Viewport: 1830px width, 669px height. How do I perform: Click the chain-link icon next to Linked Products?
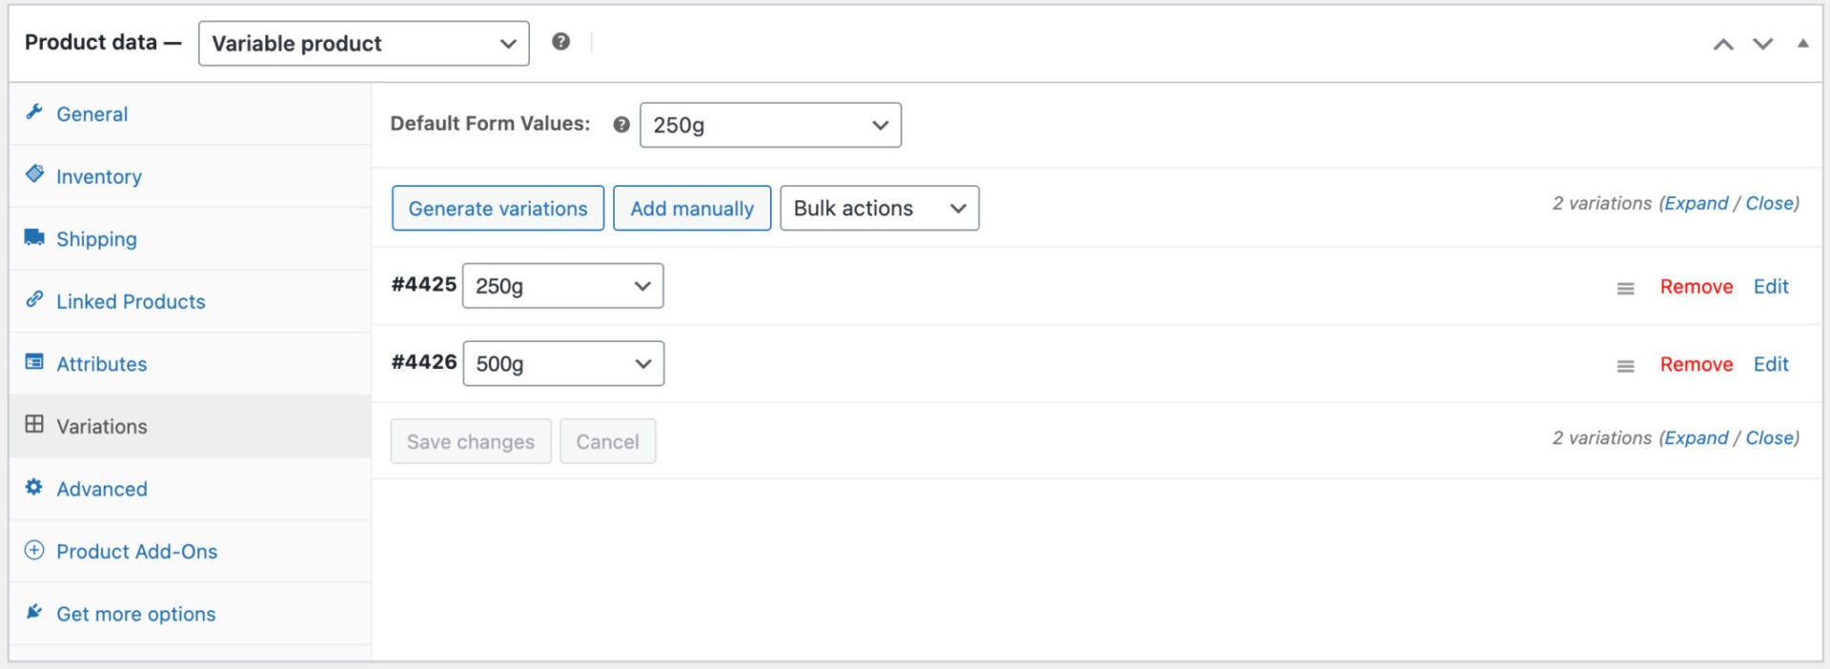click(x=34, y=300)
